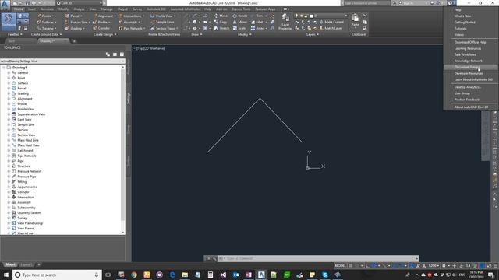The image size is (499, 280).
Task: Select Discussion Groups from Help menu
Action: pos(471,67)
